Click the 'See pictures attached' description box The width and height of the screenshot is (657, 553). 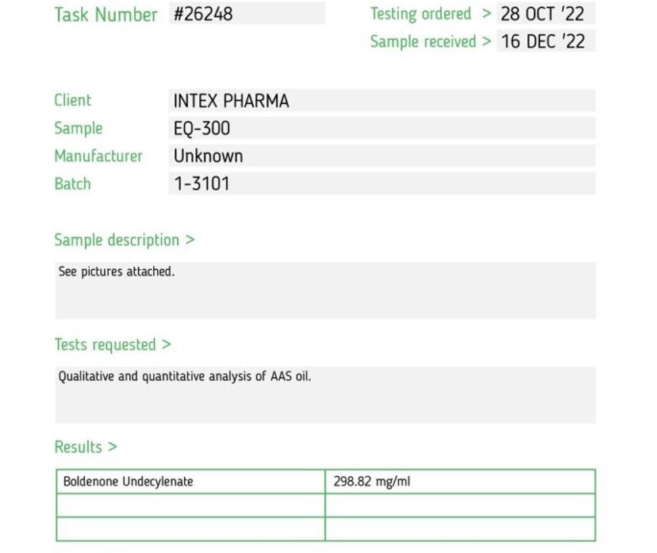pyautogui.click(x=325, y=290)
